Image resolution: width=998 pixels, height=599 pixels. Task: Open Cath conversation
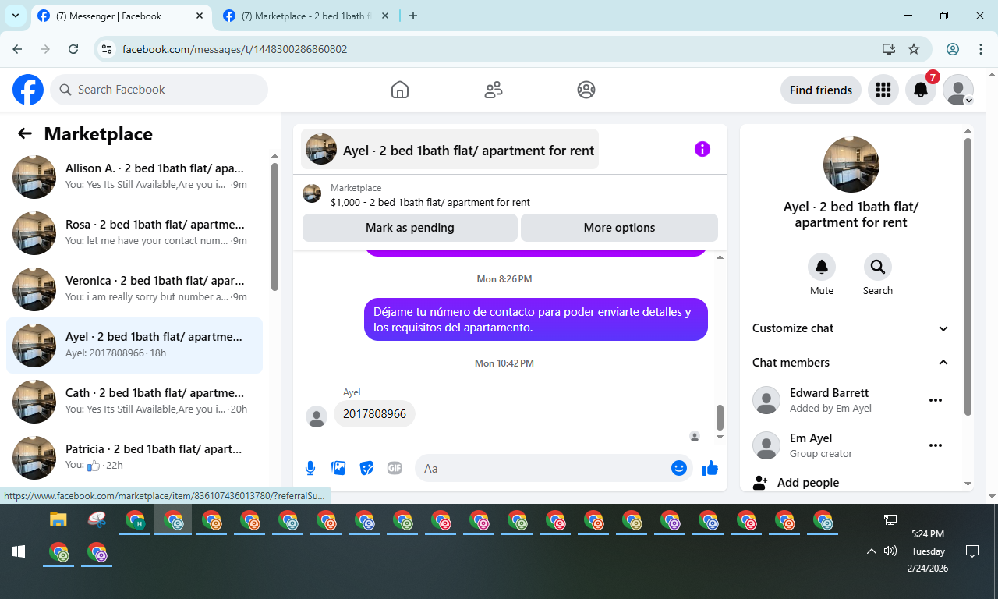click(x=134, y=402)
